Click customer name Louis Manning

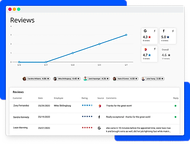coord(20,128)
